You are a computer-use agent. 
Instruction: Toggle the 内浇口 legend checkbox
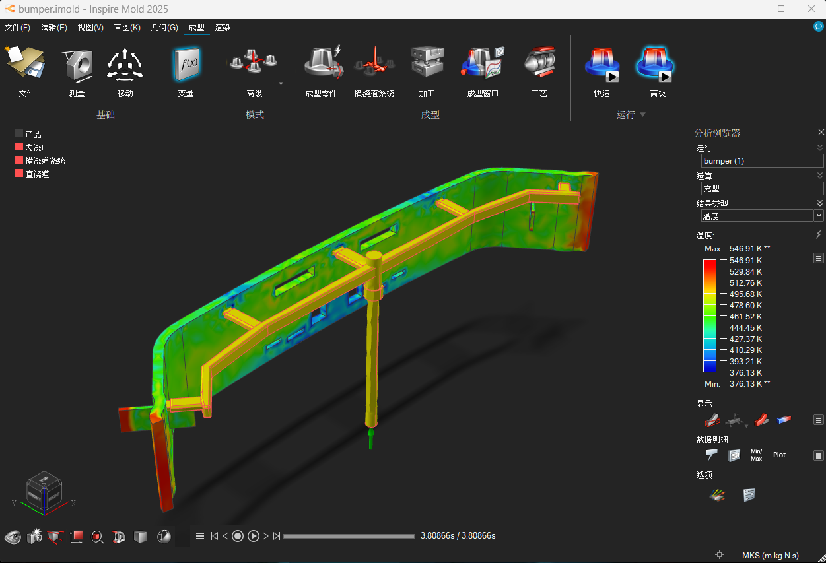click(x=19, y=147)
